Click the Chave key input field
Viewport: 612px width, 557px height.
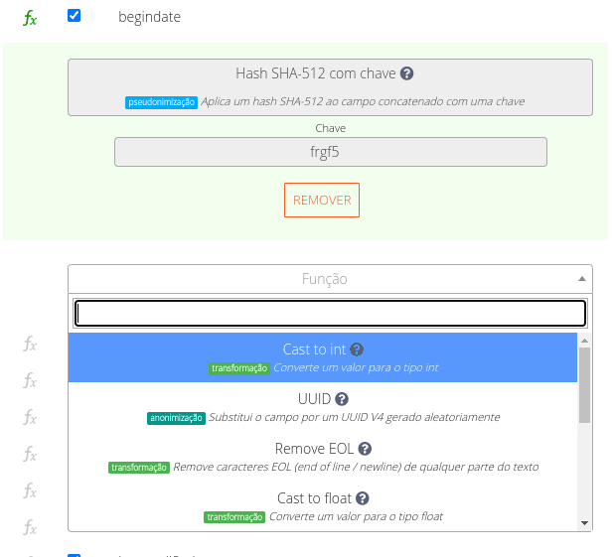330,152
